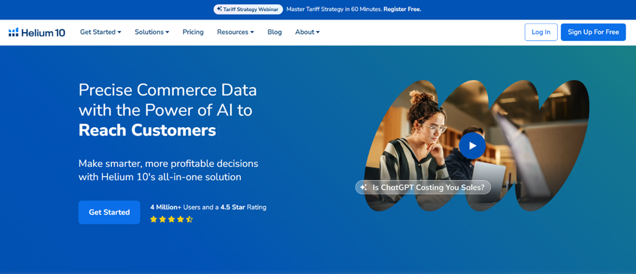The width and height of the screenshot is (636, 274).
Task: Open the Tariff Strategy Webinar badge
Action: (x=249, y=9)
